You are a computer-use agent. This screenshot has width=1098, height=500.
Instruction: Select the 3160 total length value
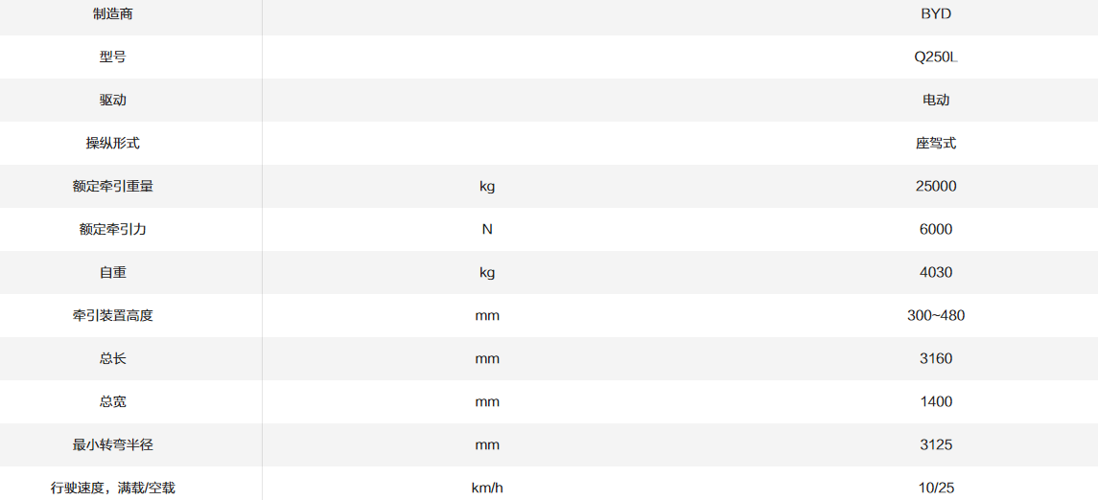point(935,359)
